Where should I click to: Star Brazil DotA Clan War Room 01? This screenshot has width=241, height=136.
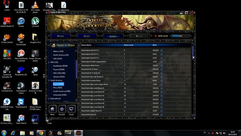pos(162,77)
